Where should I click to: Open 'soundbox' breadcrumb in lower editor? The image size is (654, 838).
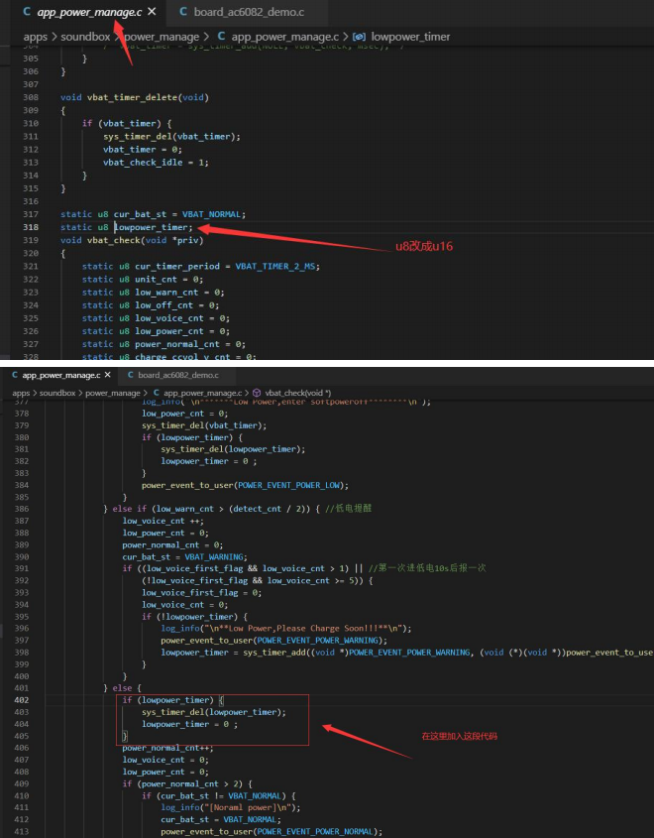pyautogui.click(x=57, y=393)
